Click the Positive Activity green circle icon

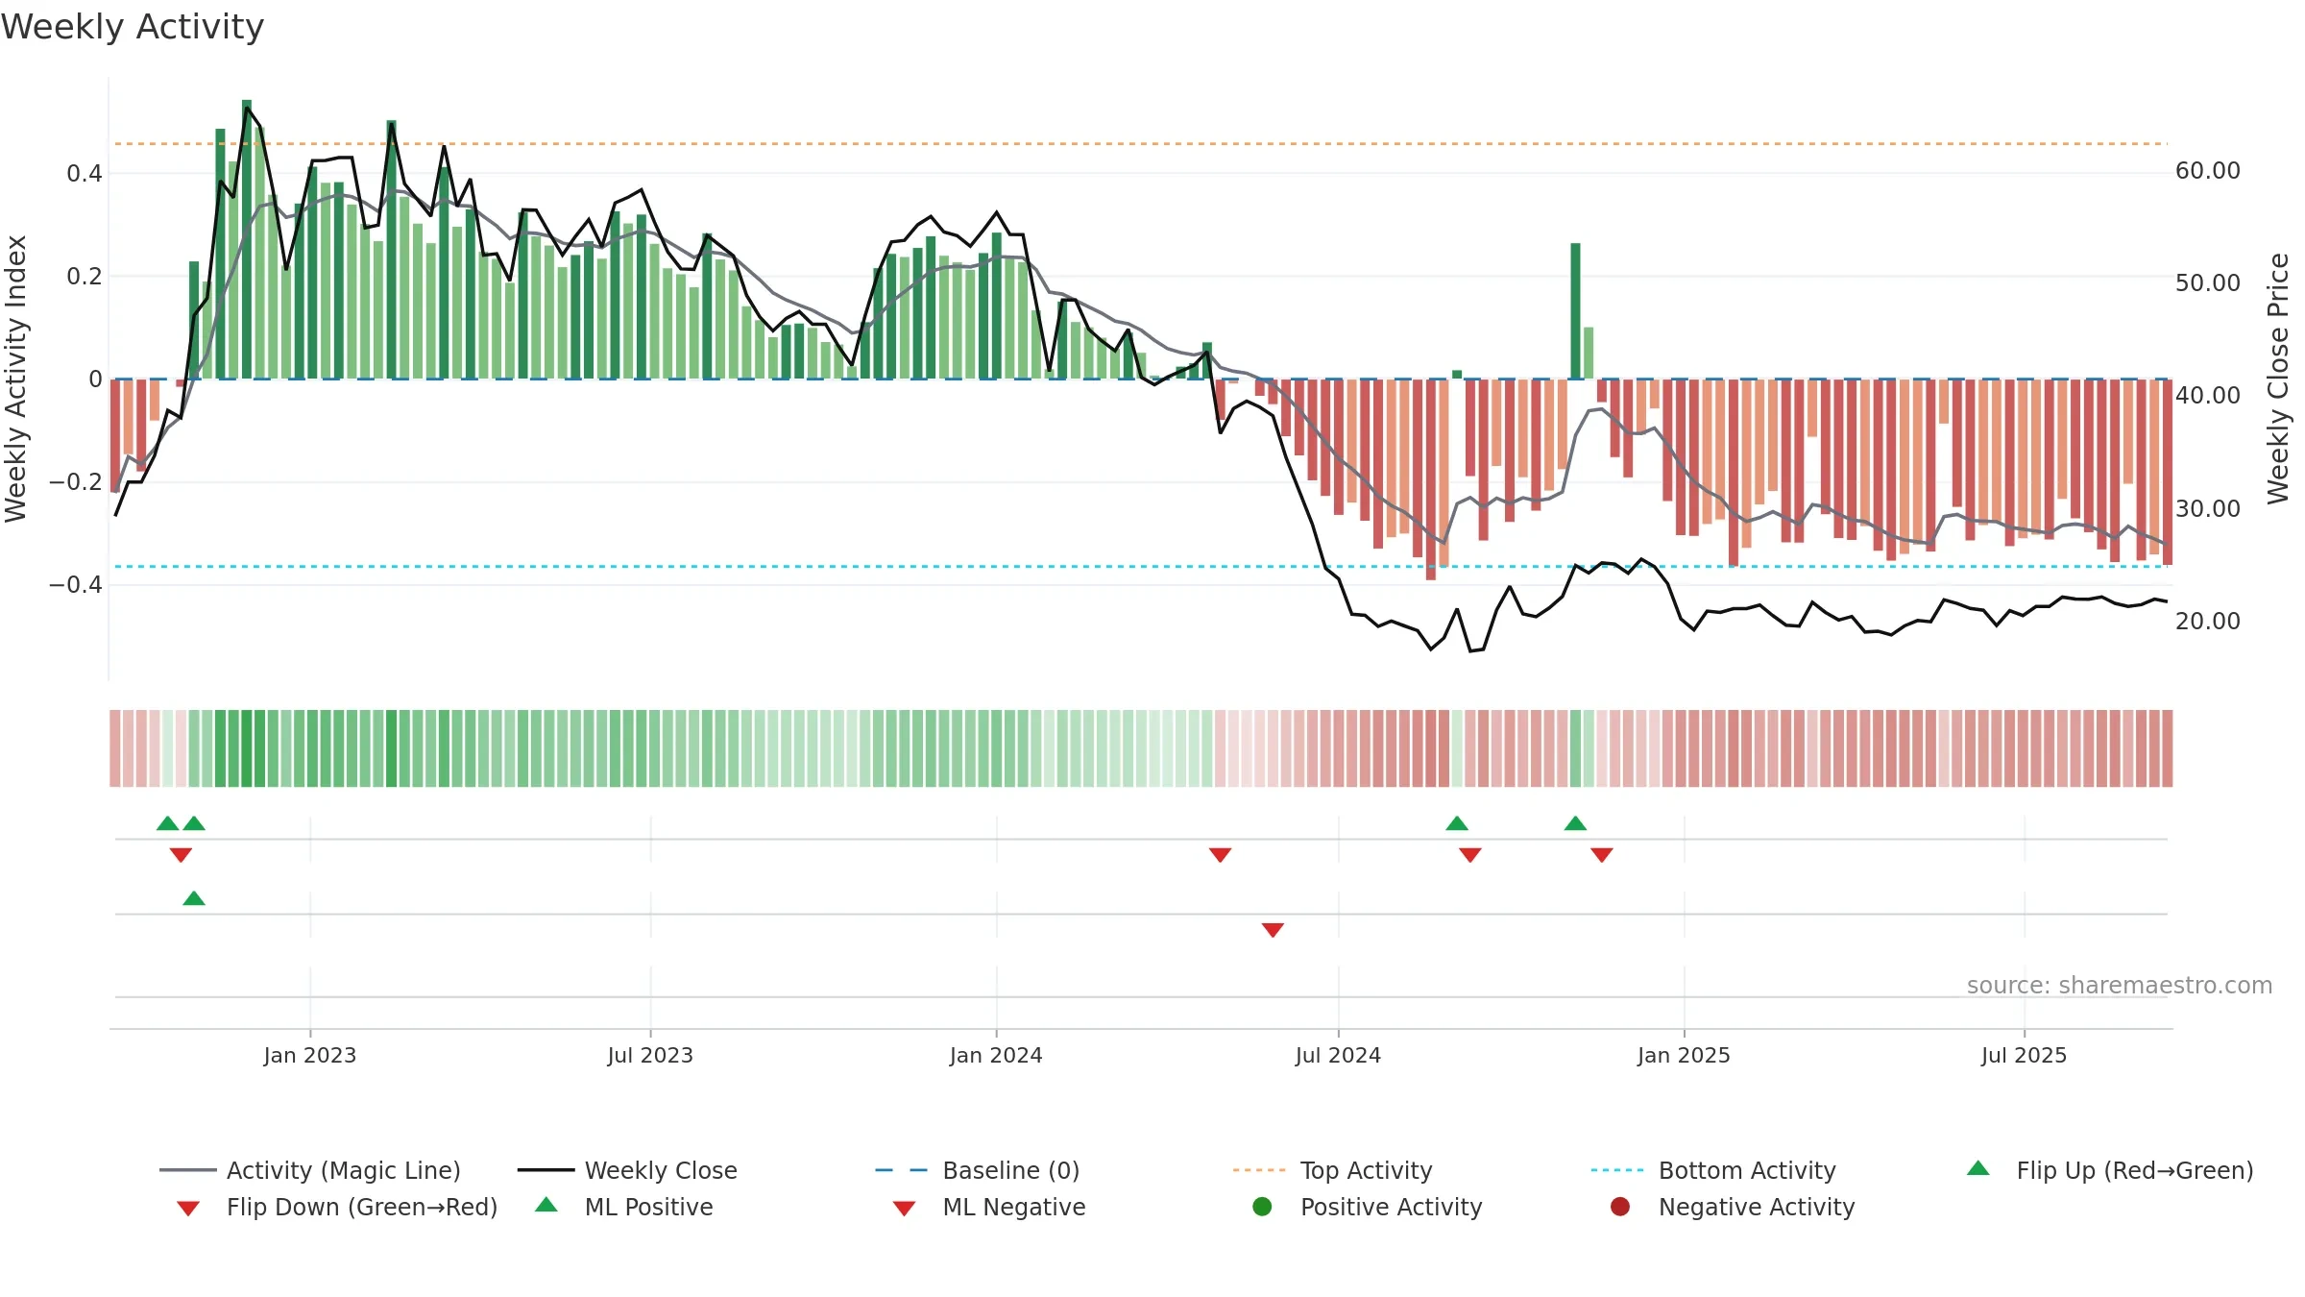(1262, 1206)
